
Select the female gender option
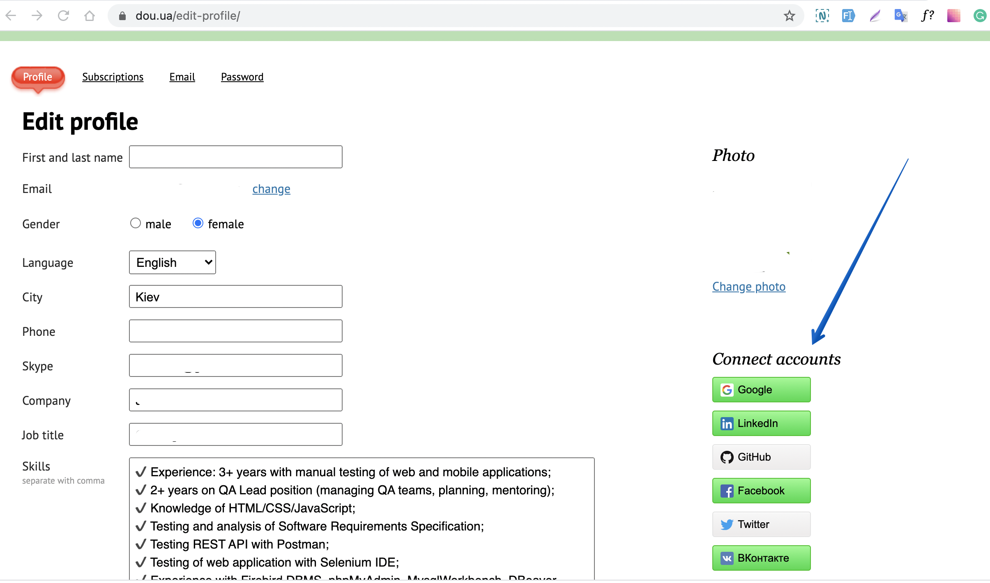pos(198,223)
